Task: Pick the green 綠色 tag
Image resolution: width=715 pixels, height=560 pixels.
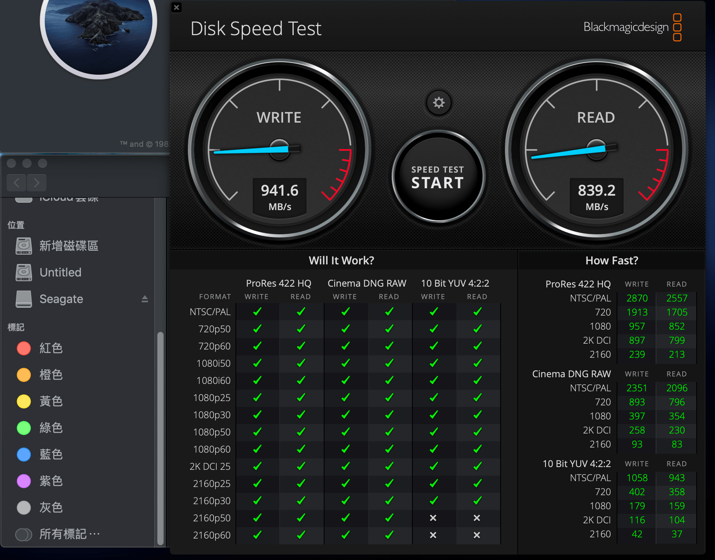Action: (51, 428)
